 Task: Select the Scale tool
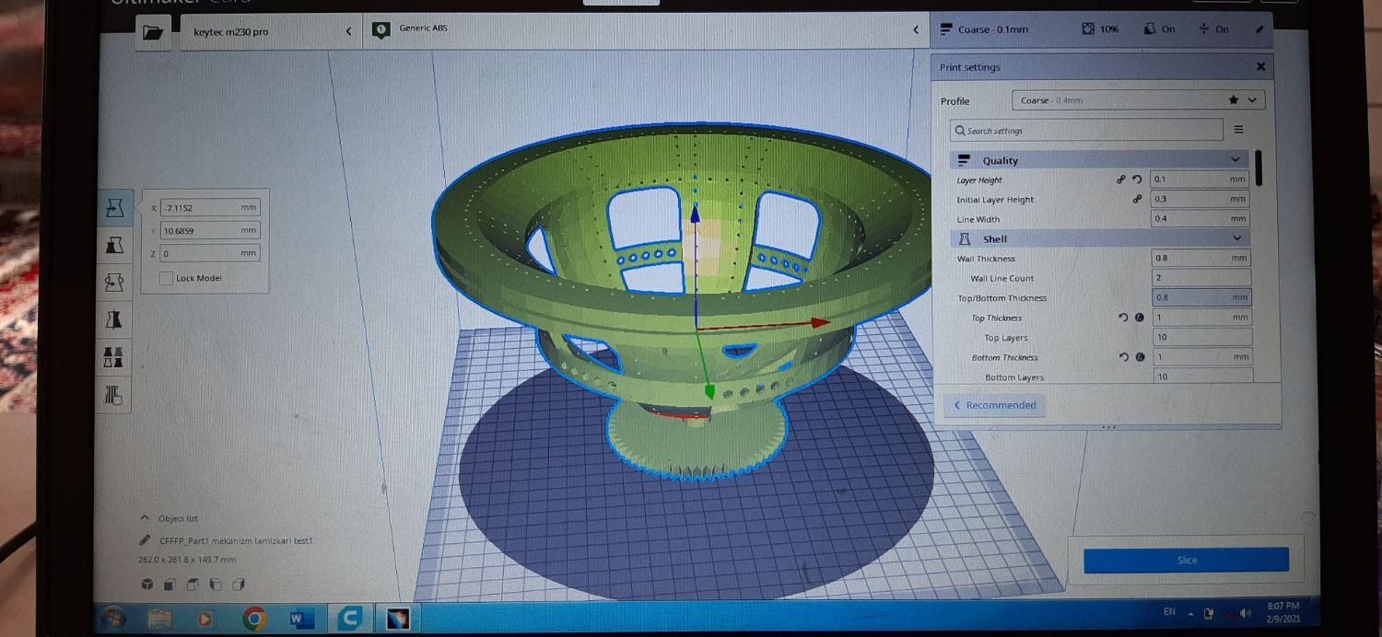pyautogui.click(x=115, y=245)
